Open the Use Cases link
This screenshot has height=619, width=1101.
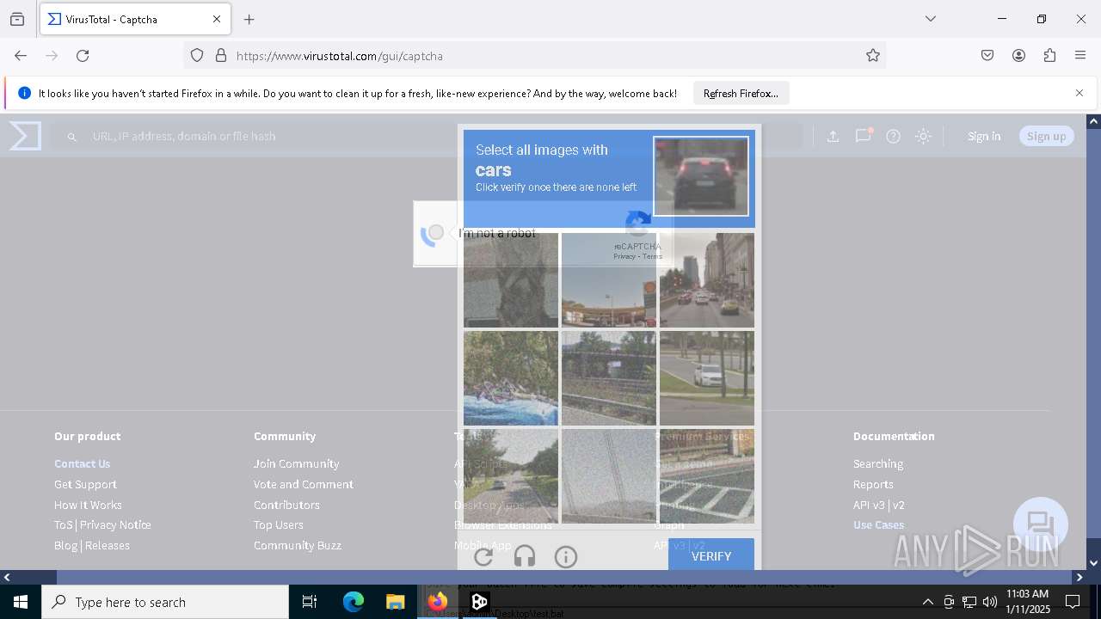coord(878,524)
